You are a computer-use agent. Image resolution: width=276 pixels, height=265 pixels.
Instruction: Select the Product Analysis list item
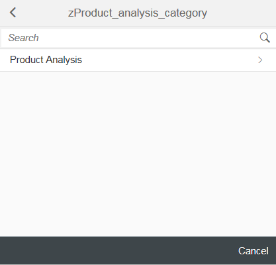tap(138, 60)
